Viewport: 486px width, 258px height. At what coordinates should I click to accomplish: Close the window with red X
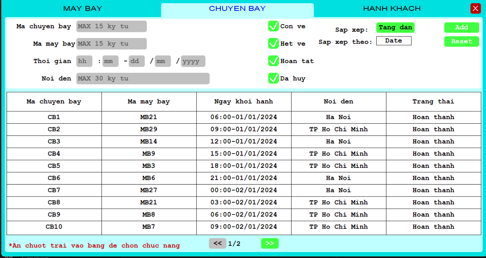pos(475,9)
